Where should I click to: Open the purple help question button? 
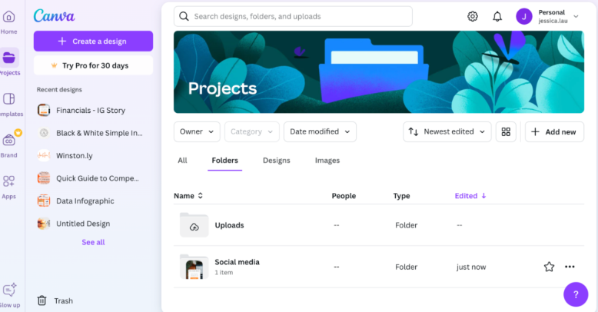[576, 294]
